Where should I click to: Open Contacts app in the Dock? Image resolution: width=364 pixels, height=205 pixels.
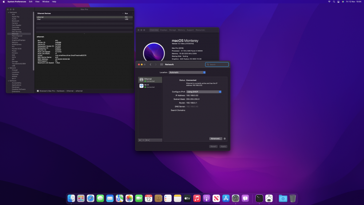(158, 198)
